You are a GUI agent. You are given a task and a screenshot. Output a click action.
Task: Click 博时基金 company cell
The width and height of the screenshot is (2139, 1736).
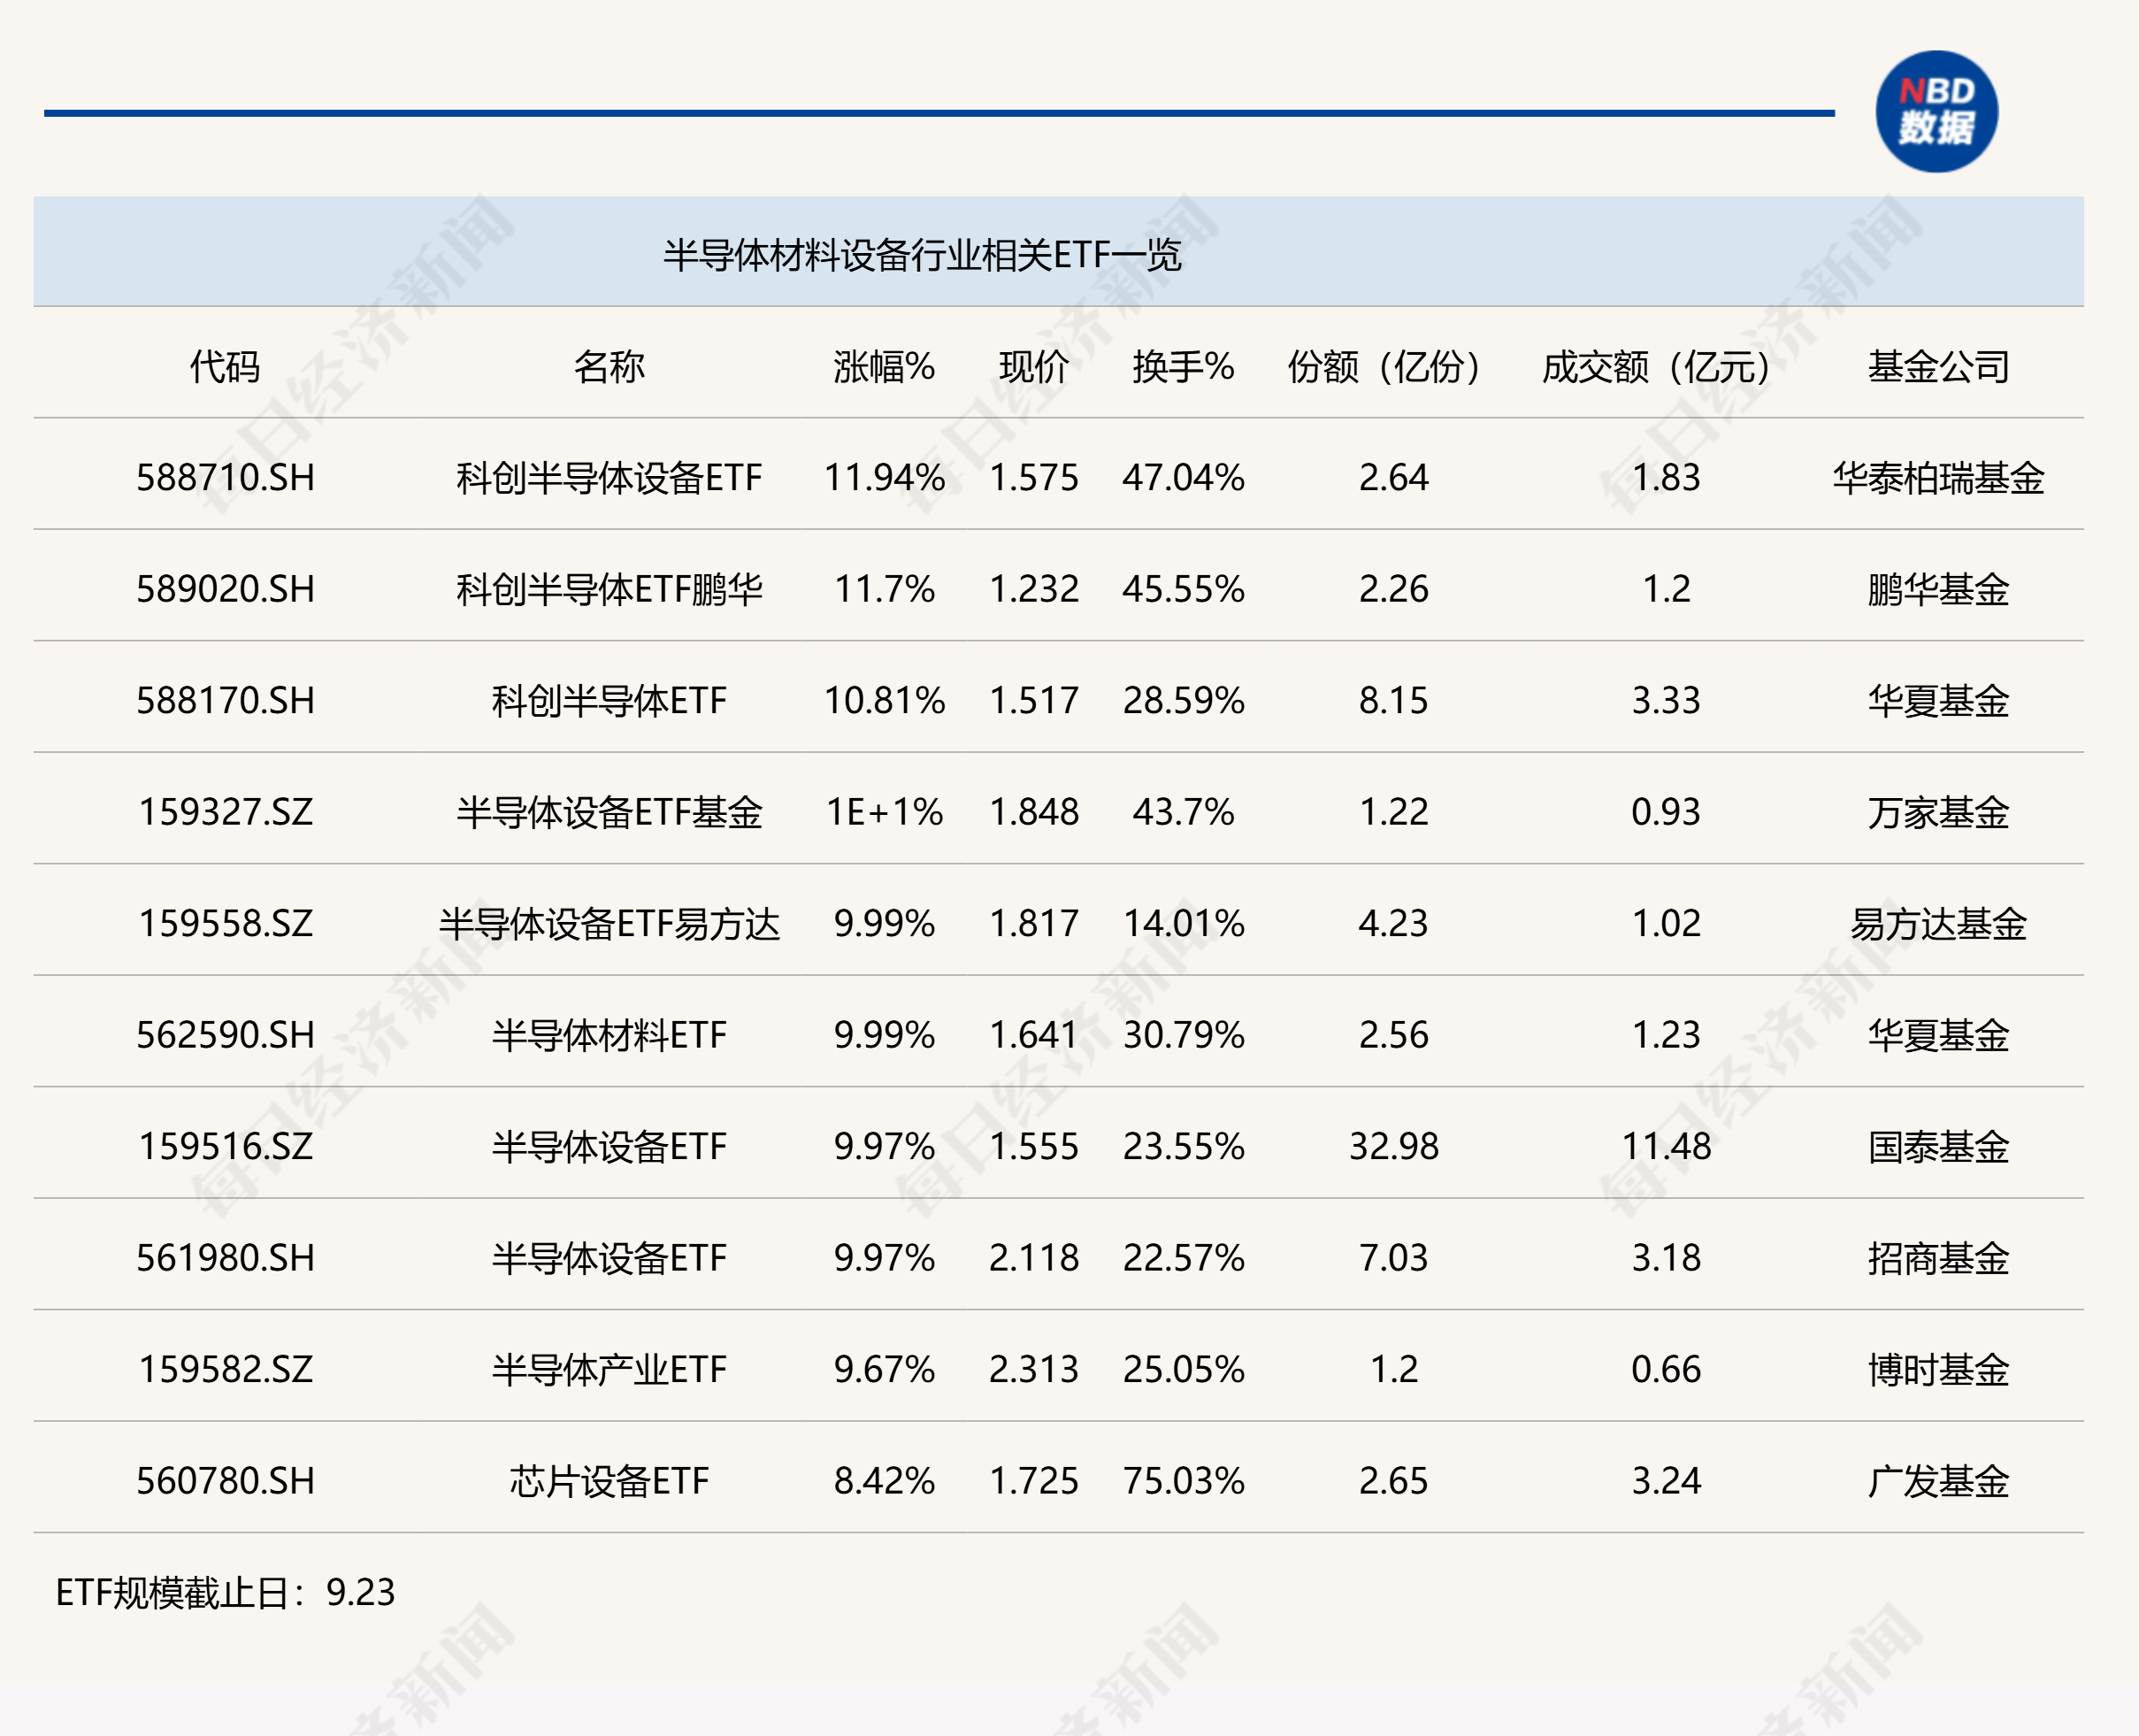pyautogui.click(x=1938, y=1369)
